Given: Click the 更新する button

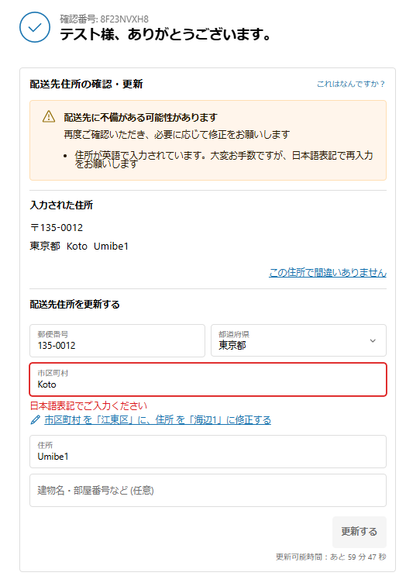Looking at the screenshot, I should pos(360,532).
